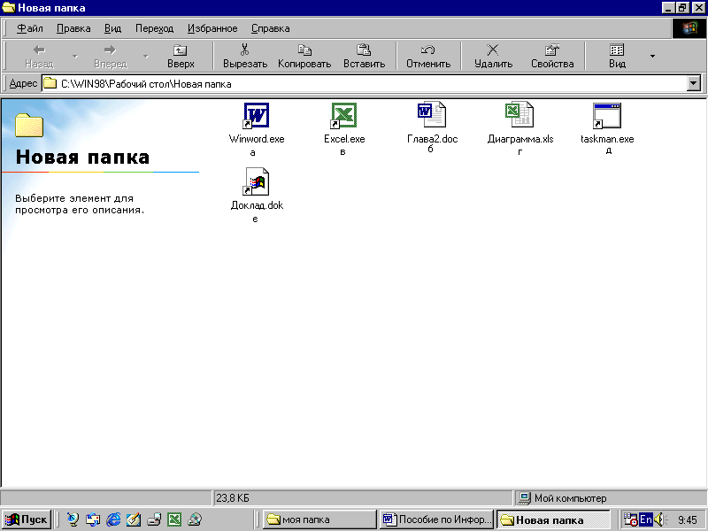Click the volume speaker tray icon
This screenshot has width=708, height=531.
pos(659,519)
